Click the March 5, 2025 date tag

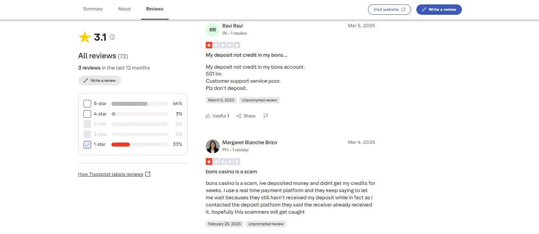click(x=221, y=100)
